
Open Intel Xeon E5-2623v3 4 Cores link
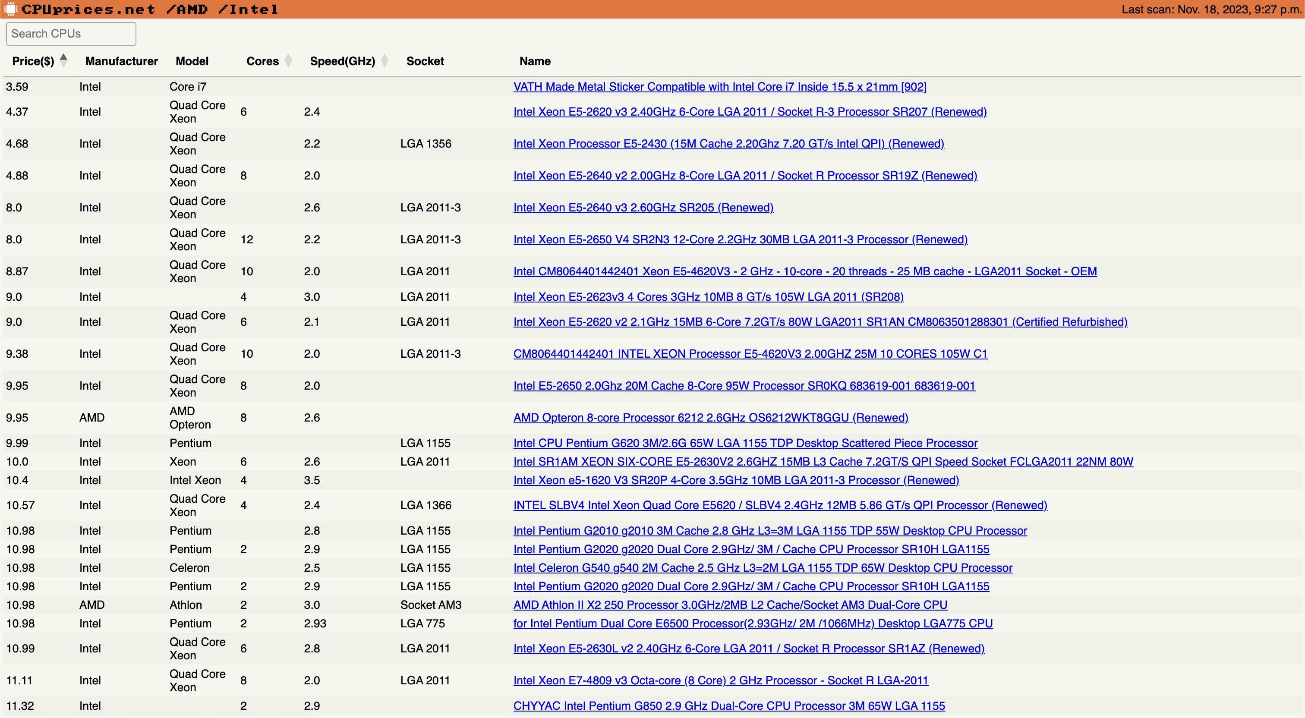(x=708, y=296)
